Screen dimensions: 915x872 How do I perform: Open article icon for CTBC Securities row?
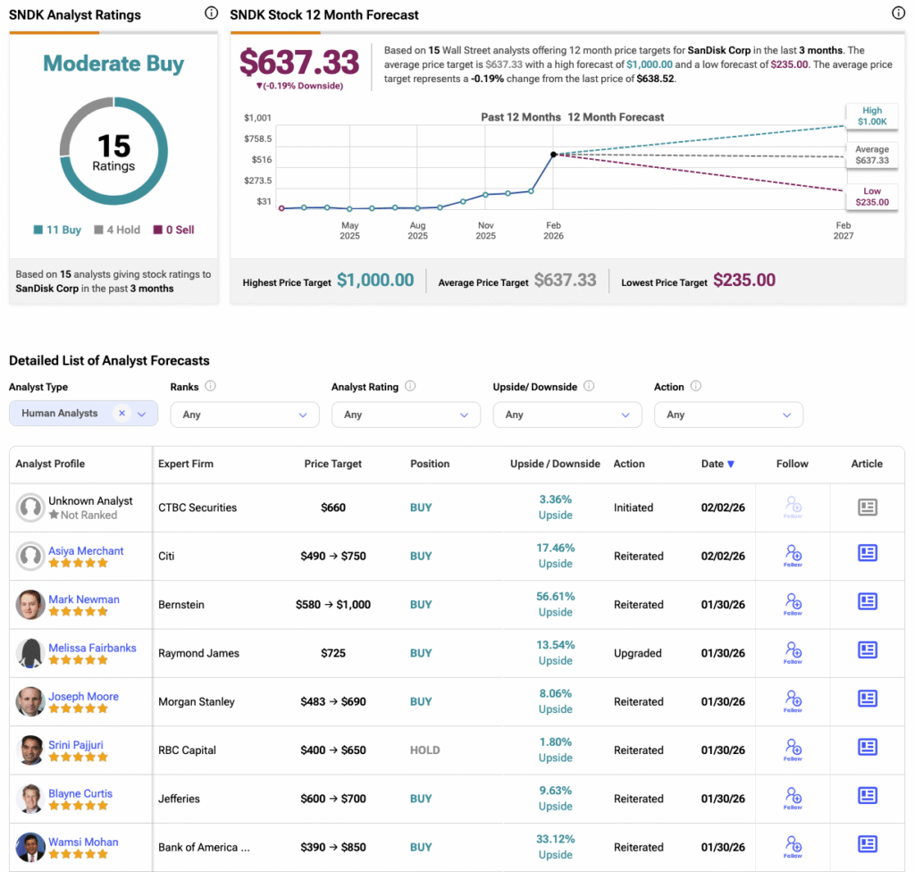(x=867, y=507)
